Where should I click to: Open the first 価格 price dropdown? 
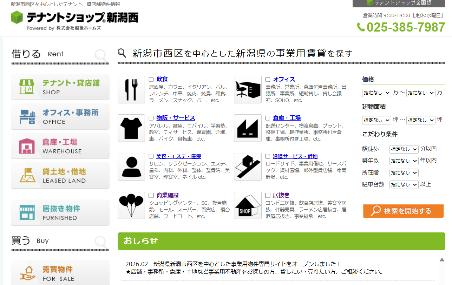pyautogui.click(x=376, y=93)
